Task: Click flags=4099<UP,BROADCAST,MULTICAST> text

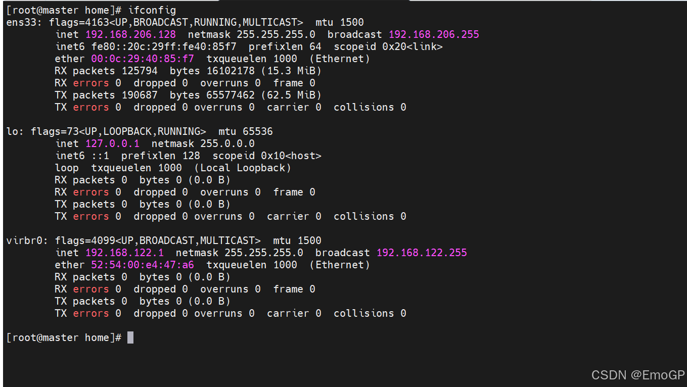Action: point(158,240)
